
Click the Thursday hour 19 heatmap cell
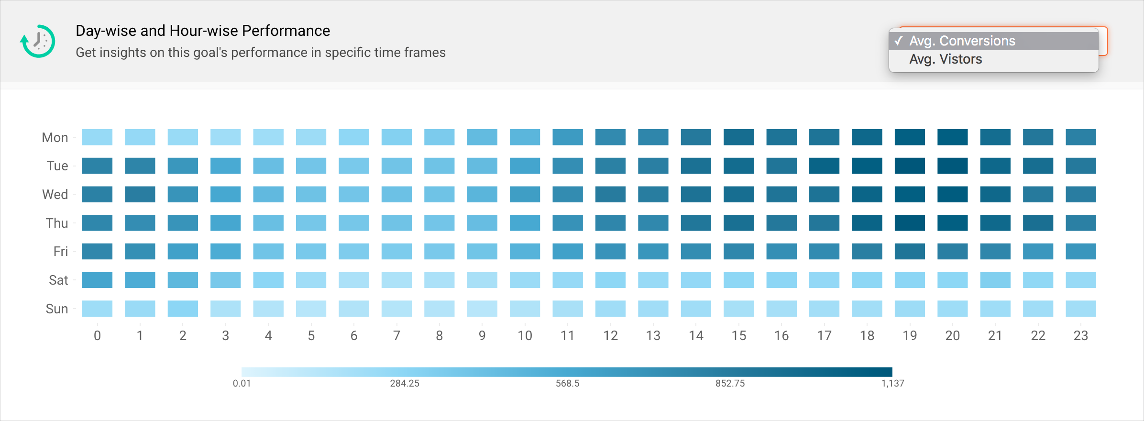(910, 223)
